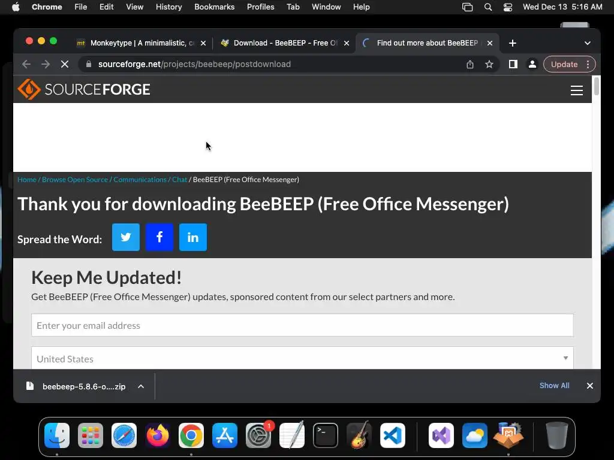
Task: Open the Tab menu
Action: click(x=293, y=7)
